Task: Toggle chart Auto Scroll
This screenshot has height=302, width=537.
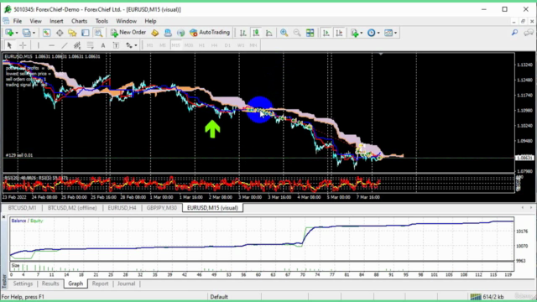Action: coord(326,33)
